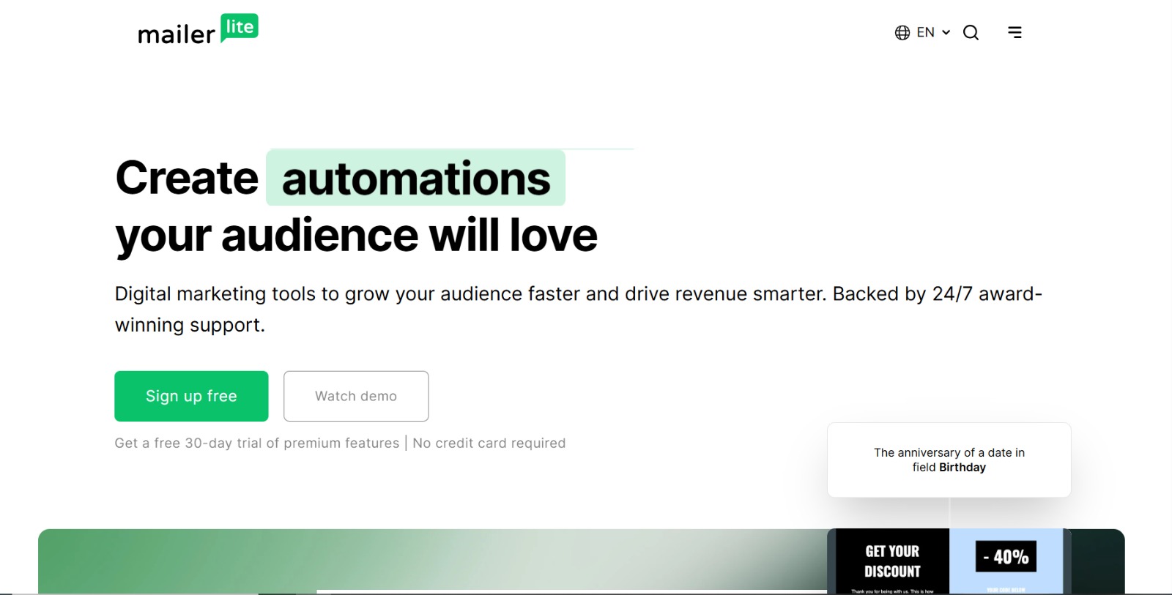The image size is (1172, 595).
Task: Click the 'Digital marketing tools' paragraph
Action: pos(578,309)
